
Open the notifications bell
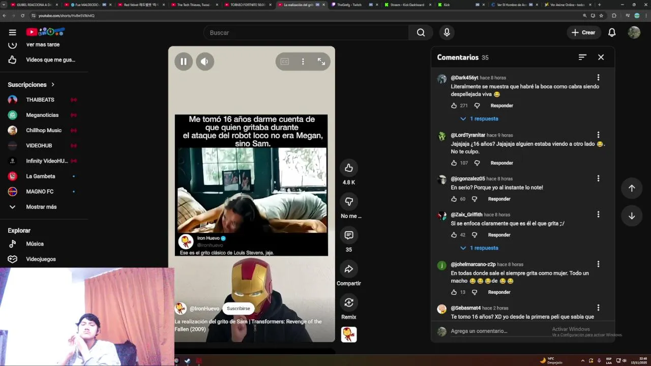tap(612, 33)
